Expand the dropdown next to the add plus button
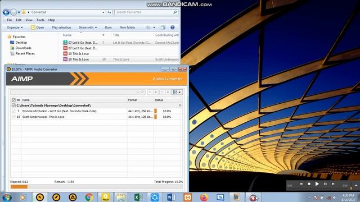This screenshot has width=360, height=202. (x=156, y=92)
